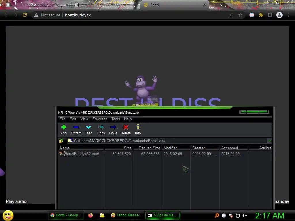Image resolution: width=295 pixels, height=221 pixels.
Task: Sort by the Packed Size column header
Action: pos(147,148)
